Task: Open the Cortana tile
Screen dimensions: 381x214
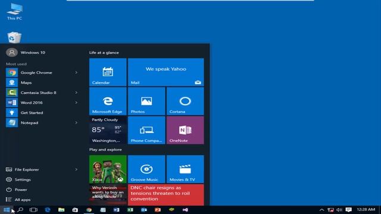Action: pos(185,101)
